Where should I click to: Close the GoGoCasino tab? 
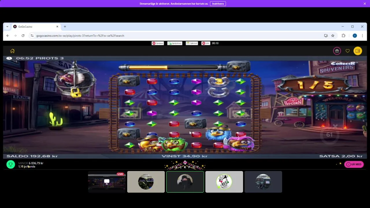pos(57,27)
